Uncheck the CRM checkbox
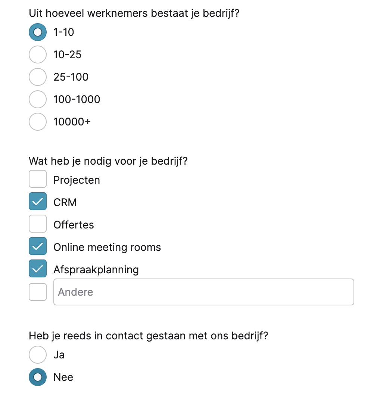 [38, 202]
